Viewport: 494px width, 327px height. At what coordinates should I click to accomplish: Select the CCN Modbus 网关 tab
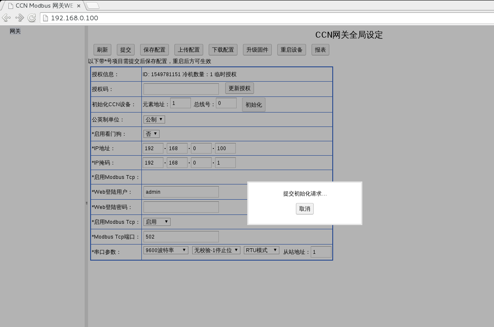click(44, 5)
